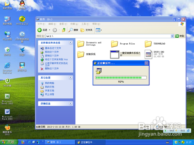Select the Program Files folder
Image resolution: width=194 pixels, height=145 pixels.
(123, 44)
